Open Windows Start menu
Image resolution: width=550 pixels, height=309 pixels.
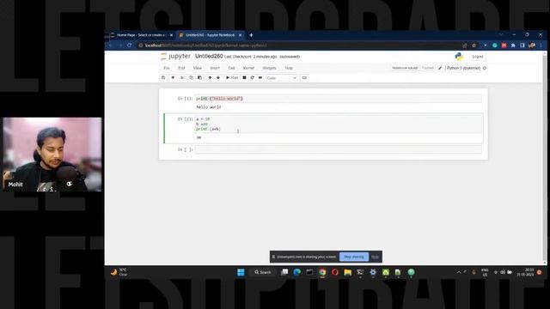tap(241, 272)
